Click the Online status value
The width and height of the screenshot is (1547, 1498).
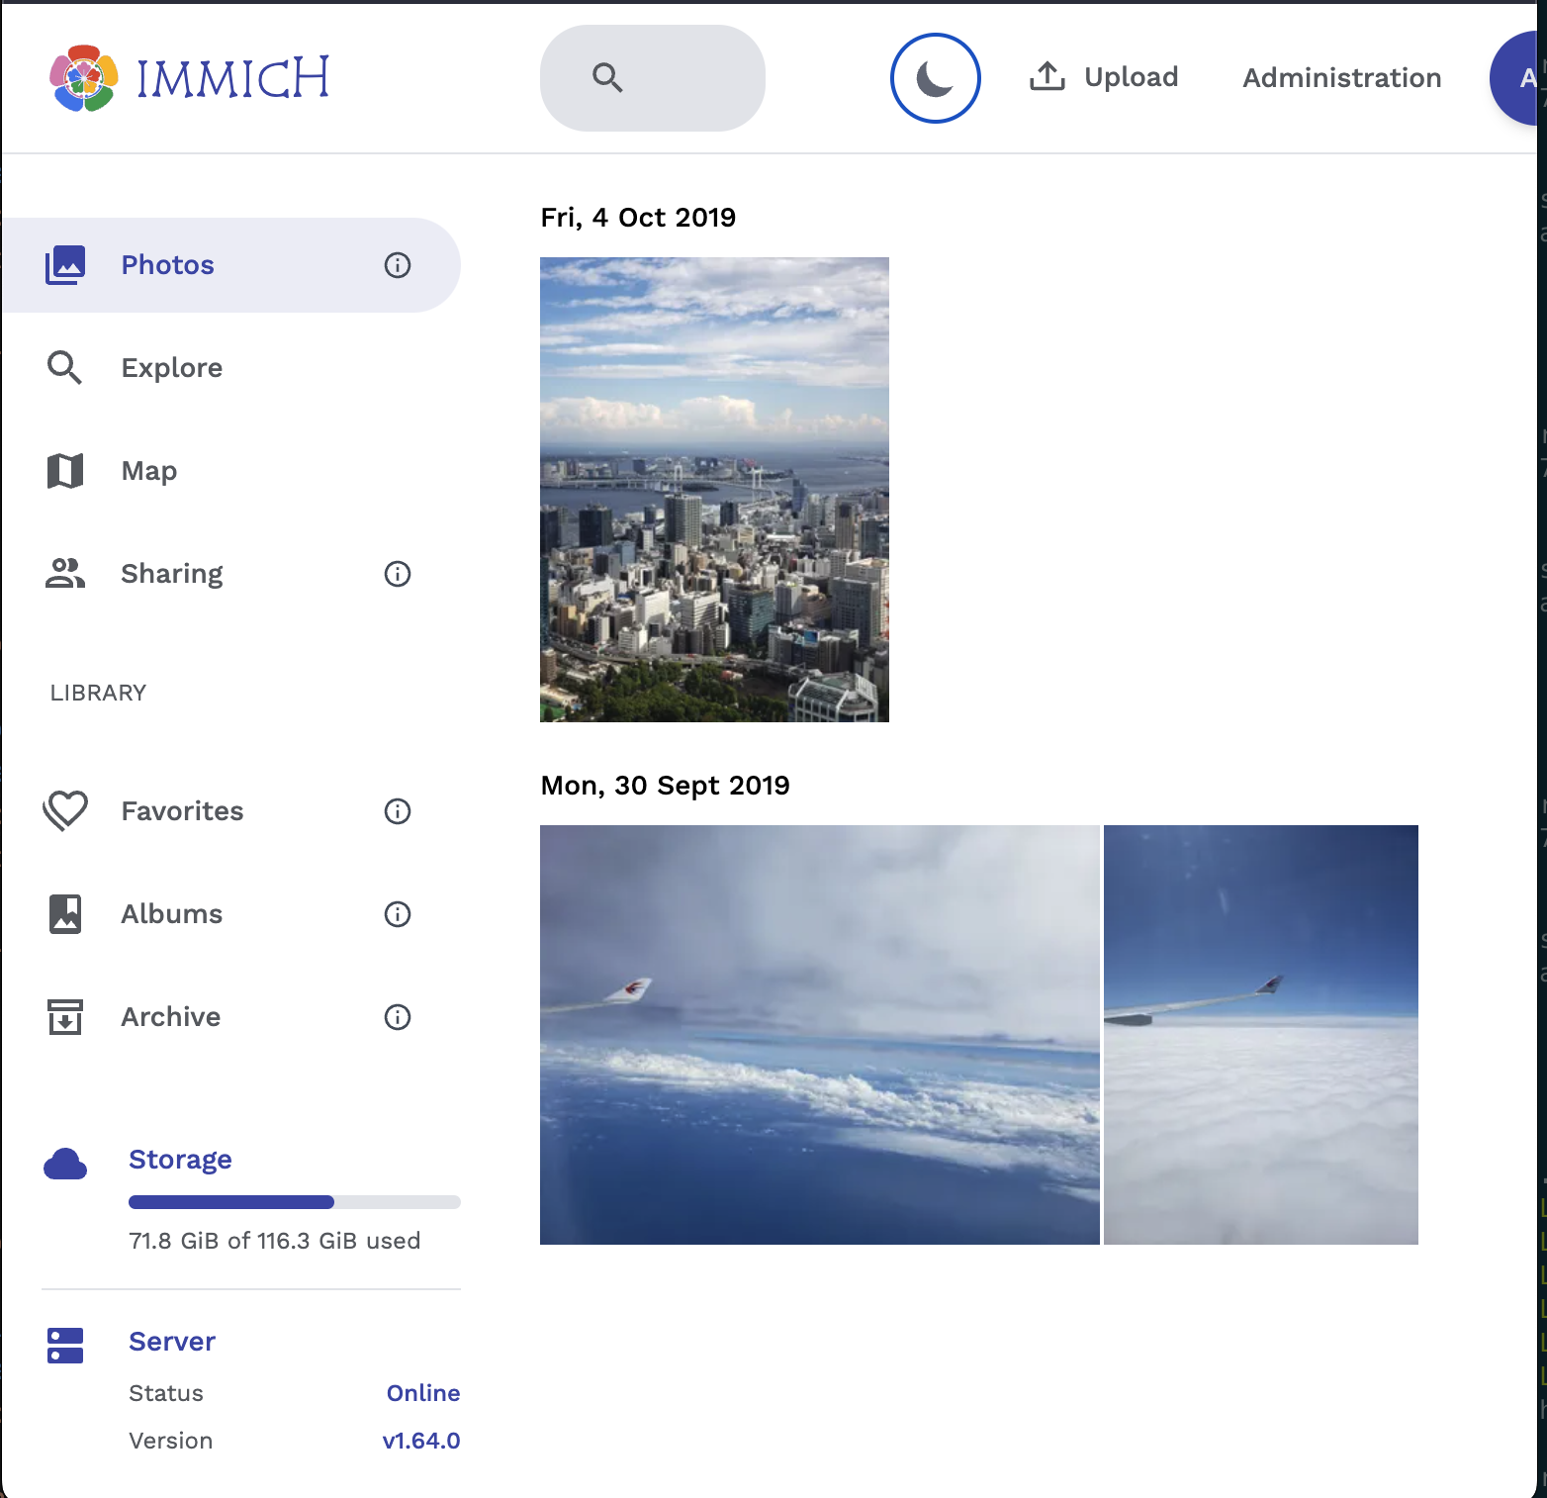tap(423, 1393)
